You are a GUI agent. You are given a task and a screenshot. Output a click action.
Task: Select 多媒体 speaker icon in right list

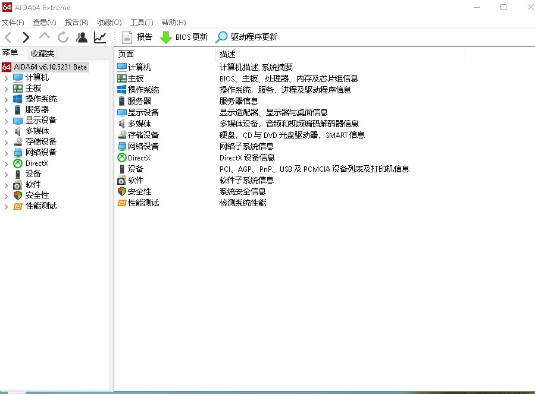(122, 124)
